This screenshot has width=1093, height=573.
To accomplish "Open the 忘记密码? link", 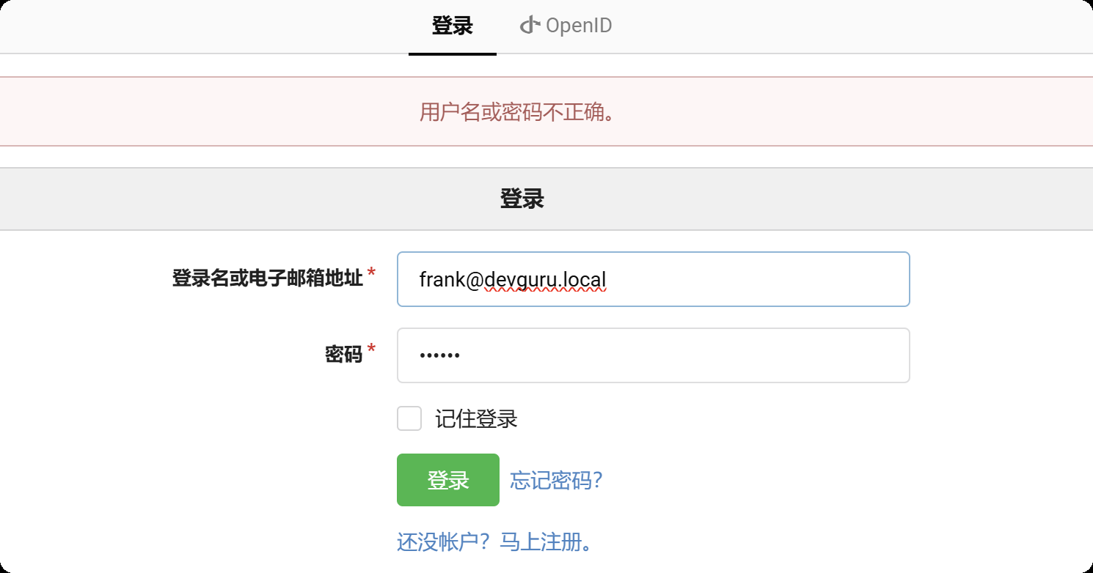I will pos(556,481).
